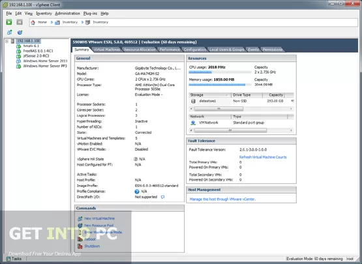Image resolution: width=362 pixels, height=264 pixels.
Task: Click the Reboot command icon
Action: [x=80, y=239]
